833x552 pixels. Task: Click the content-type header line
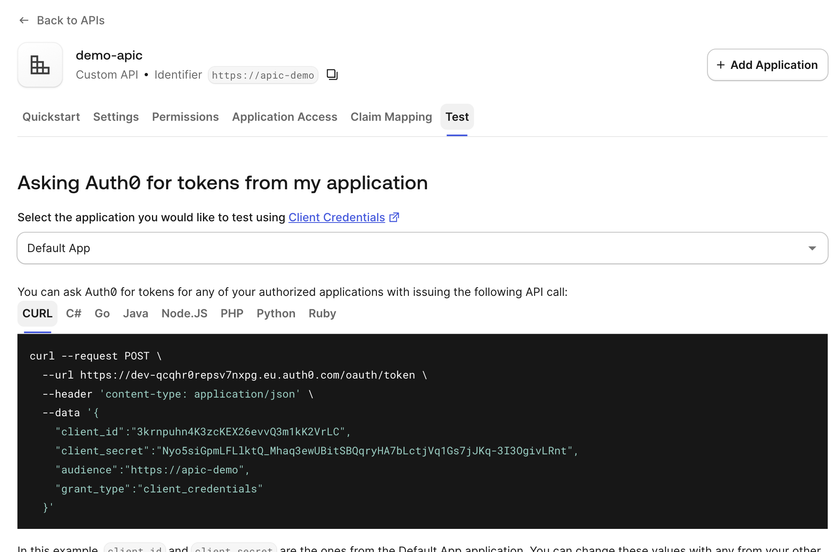178,394
